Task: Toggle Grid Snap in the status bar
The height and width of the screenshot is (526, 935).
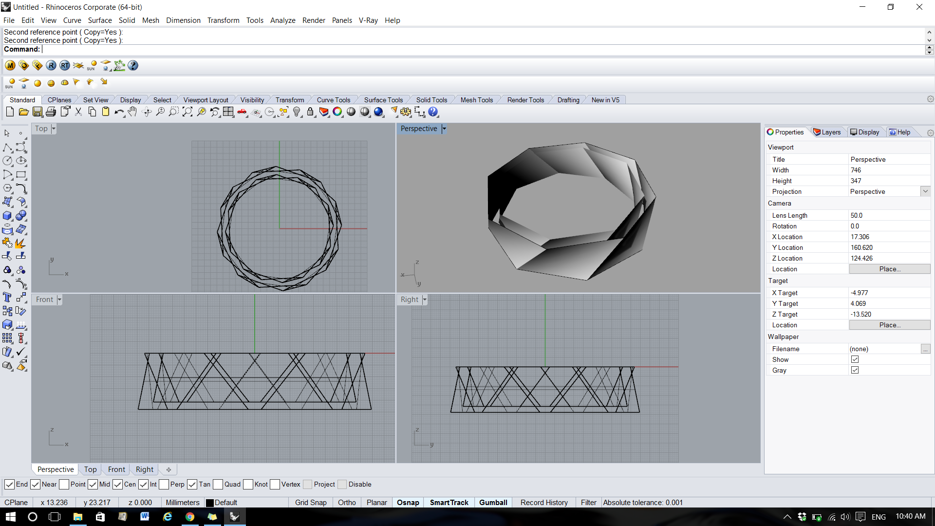Action: [311, 503]
